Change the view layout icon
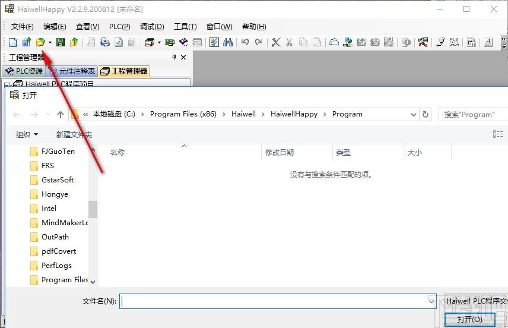This screenshot has height=328, width=508. (x=498, y=134)
